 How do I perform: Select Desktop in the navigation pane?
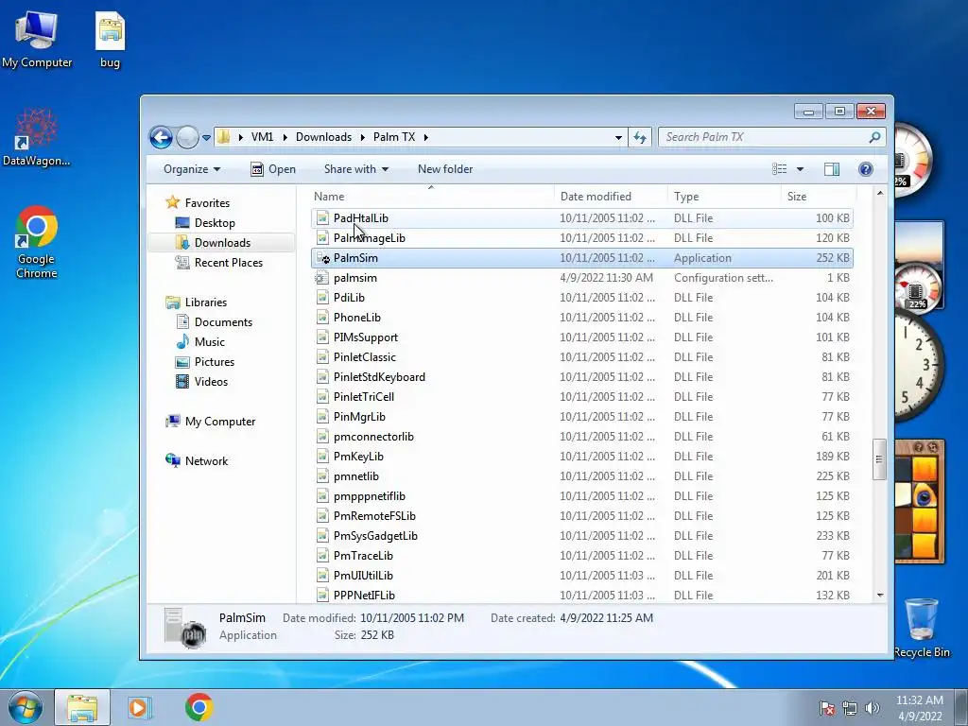[x=215, y=223]
